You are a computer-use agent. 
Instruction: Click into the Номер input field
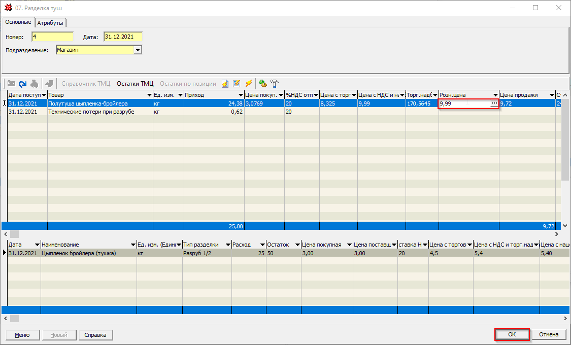coord(52,37)
